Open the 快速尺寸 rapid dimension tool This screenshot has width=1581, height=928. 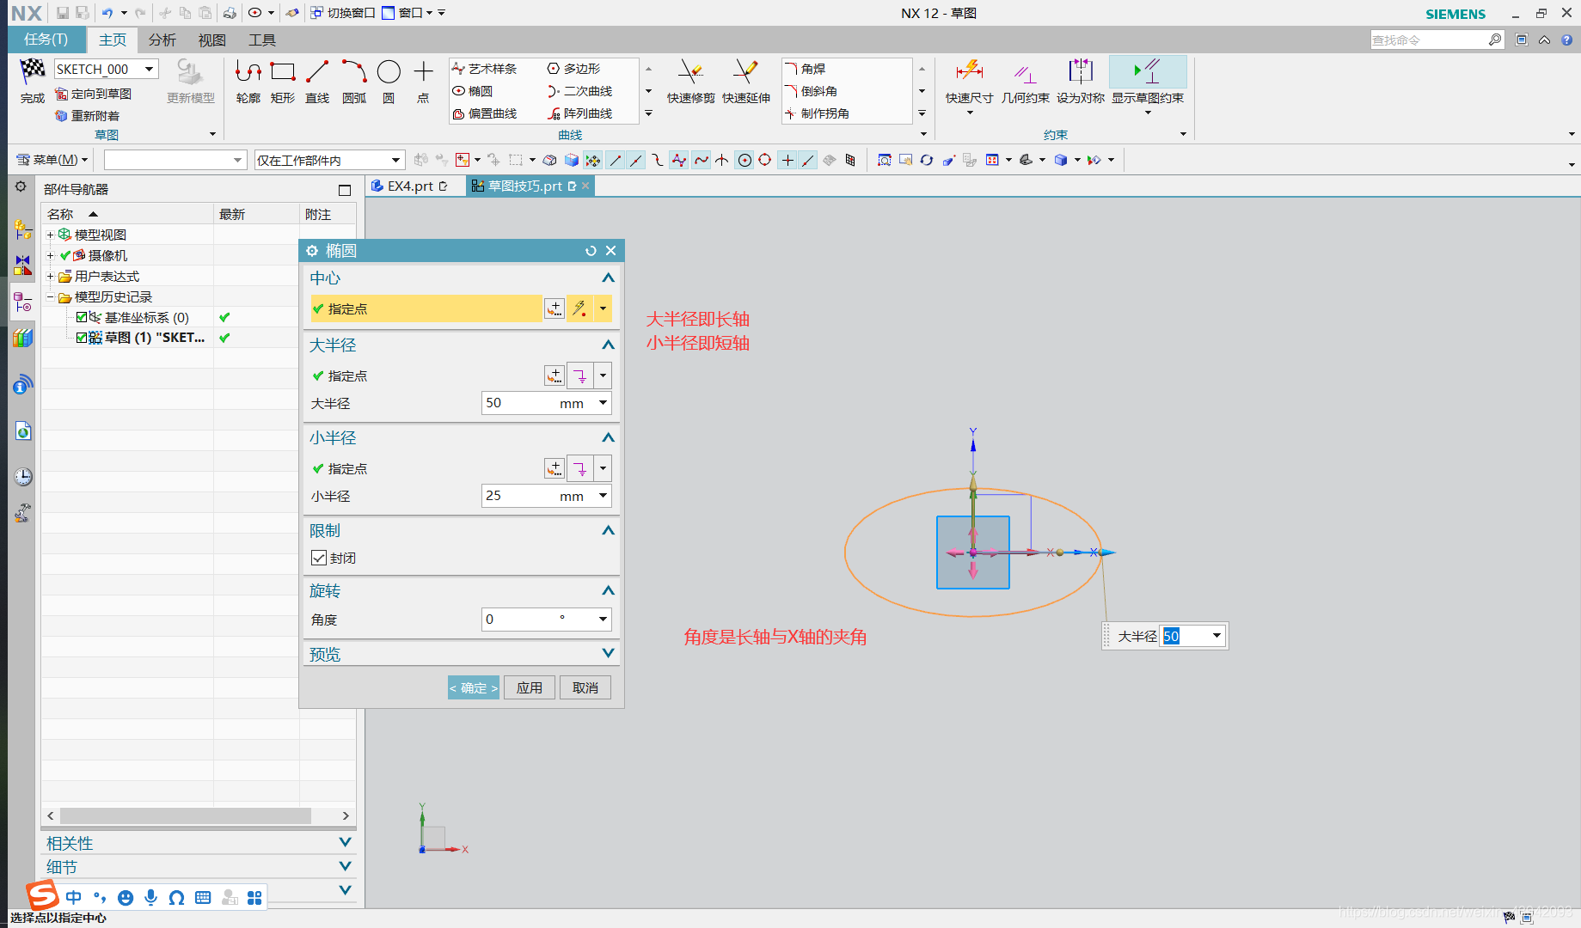pos(969,82)
